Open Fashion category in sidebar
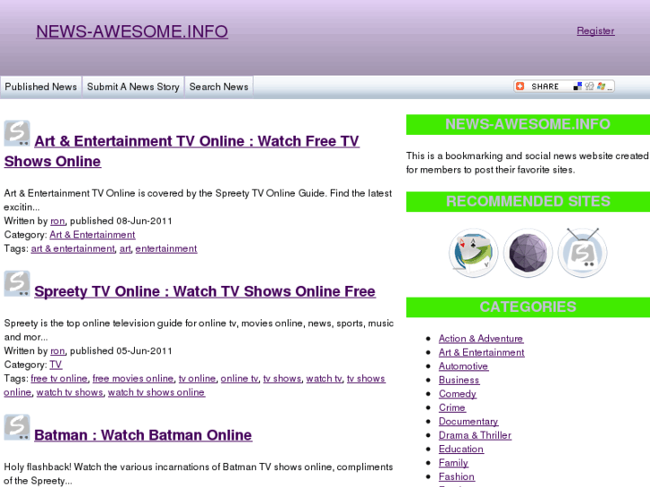 coord(457,476)
